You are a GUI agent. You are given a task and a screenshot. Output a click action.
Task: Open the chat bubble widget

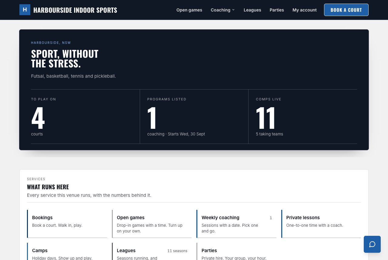pos(372,244)
